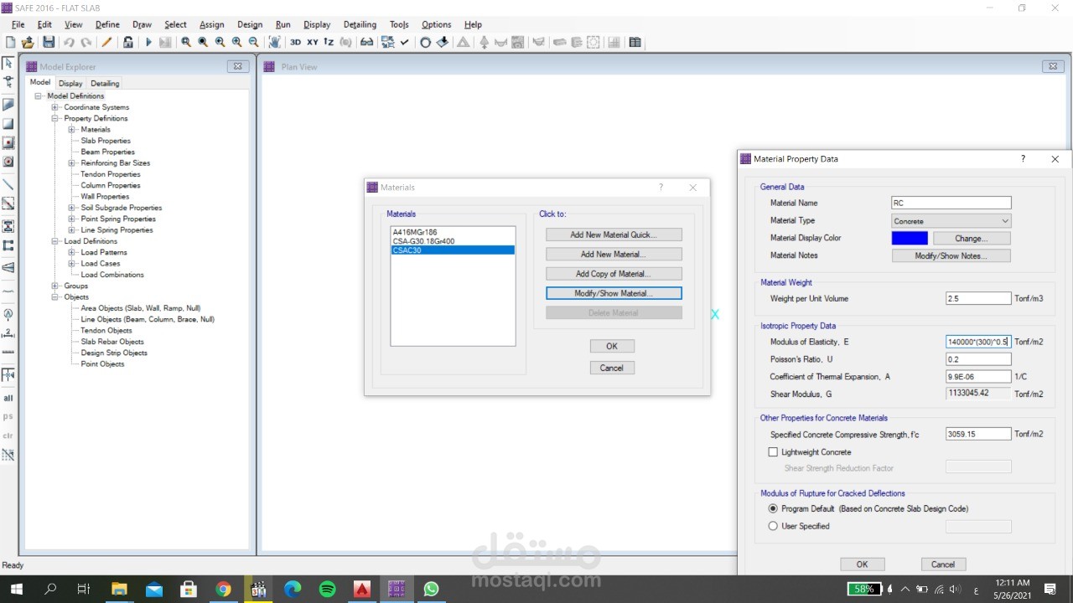
Task: Click the table grid icon ending the toolbar
Action: [x=635, y=42]
